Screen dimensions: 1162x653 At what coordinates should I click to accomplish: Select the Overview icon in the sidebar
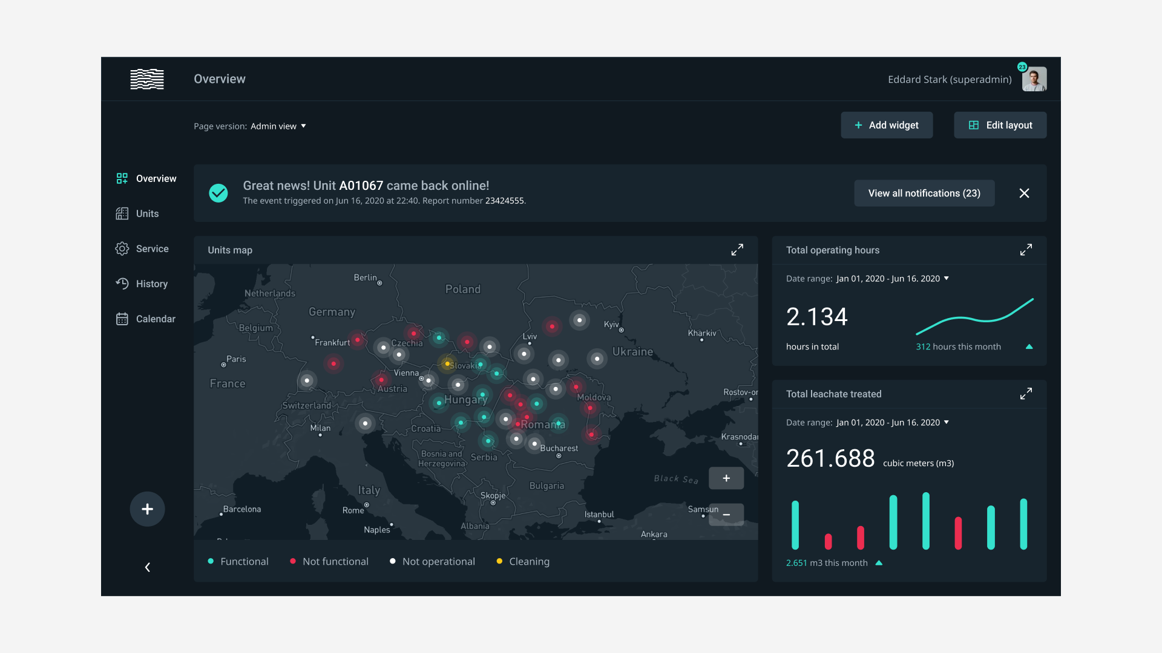pyautogui.click(x=122, y=178)
